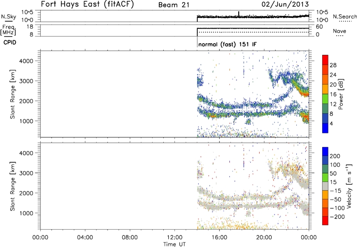The height and width of the screenshot is (247, 357).
Task: Click the power panel 'Slant Range [km]' label
Action: coord(12,94)
